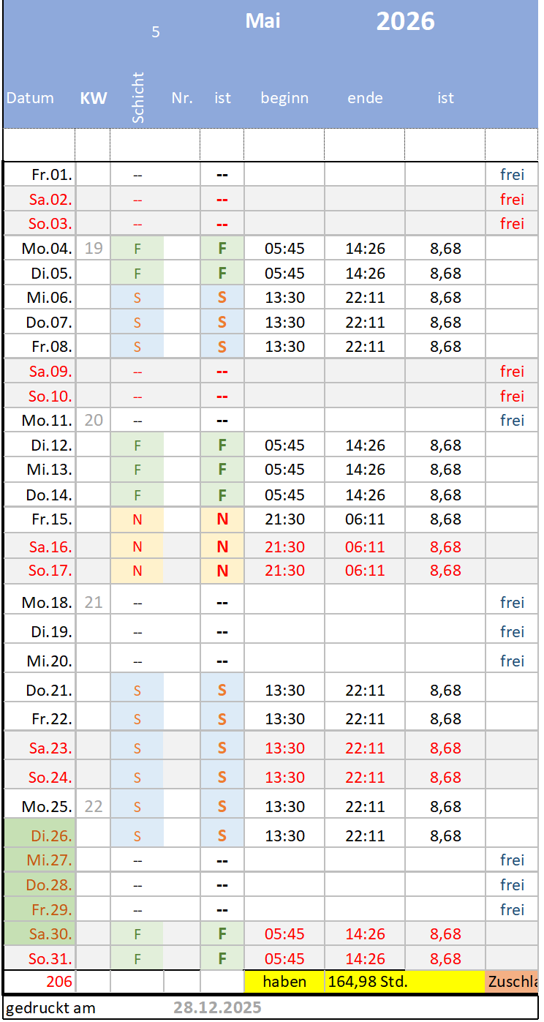Click calendar week "19" cell
This screenshot has width=544, height=1022.
pos(94,248)
